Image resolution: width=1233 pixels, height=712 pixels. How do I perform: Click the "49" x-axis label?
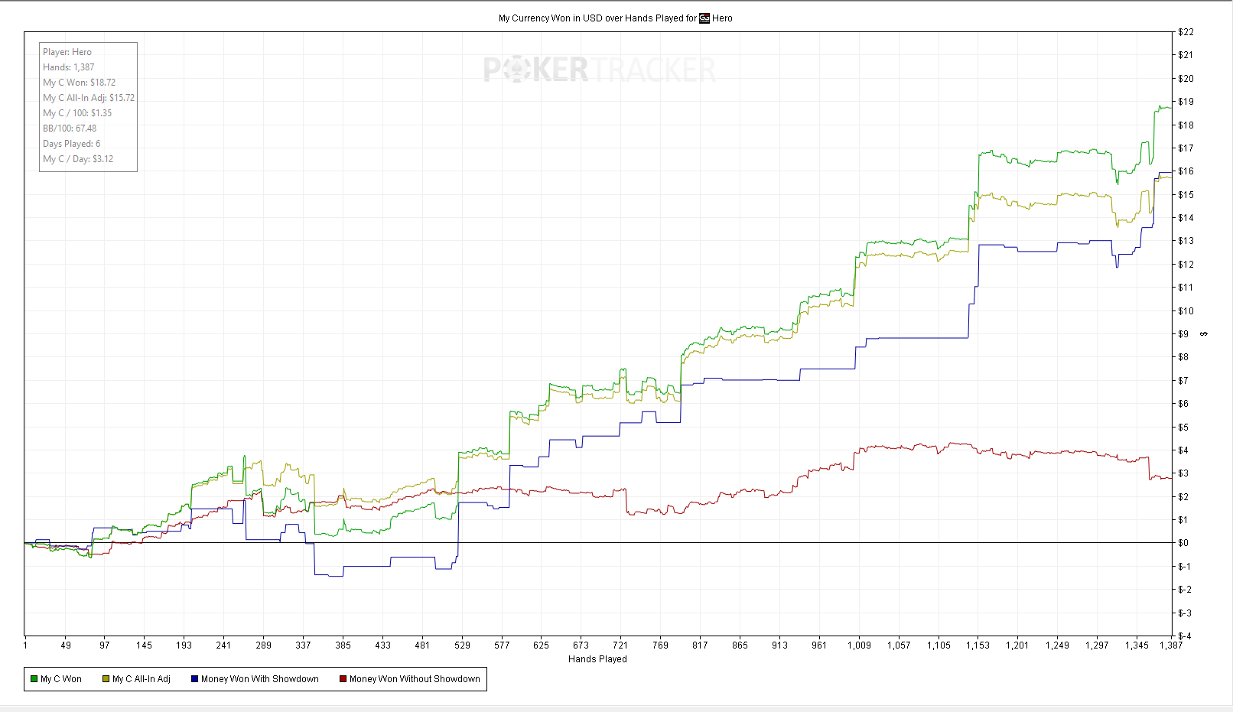66,645
